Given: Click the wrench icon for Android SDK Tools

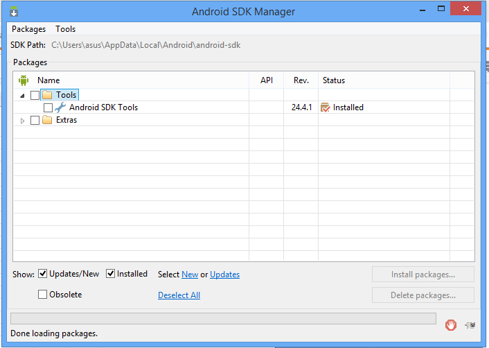Looking at the screenshot, I should pyautogui.click(x=60, y=107).
